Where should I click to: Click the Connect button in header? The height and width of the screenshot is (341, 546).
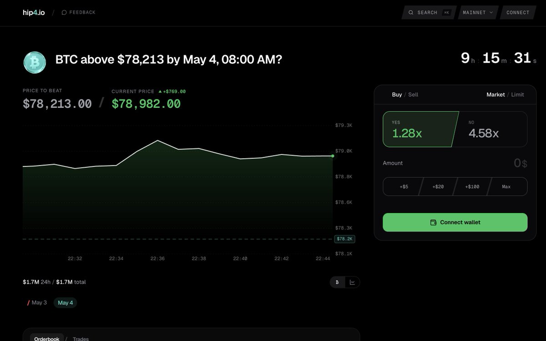pos(518,13)
